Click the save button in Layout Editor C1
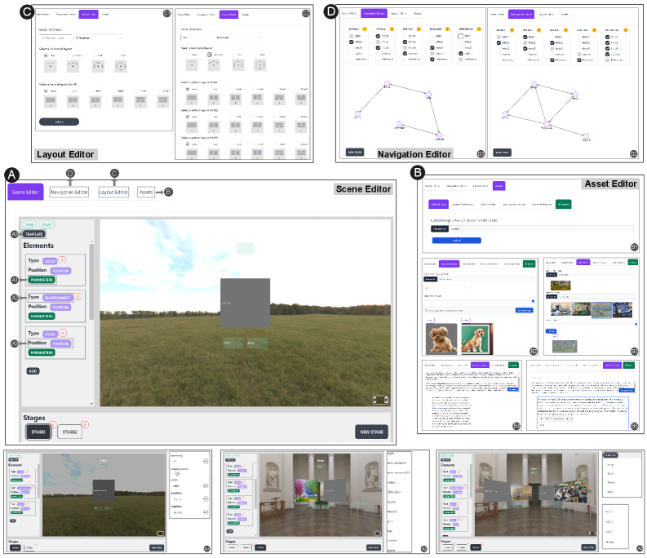The width and height of the screenshot is (647, 558). pyautogui.click(x=59, y=122)
